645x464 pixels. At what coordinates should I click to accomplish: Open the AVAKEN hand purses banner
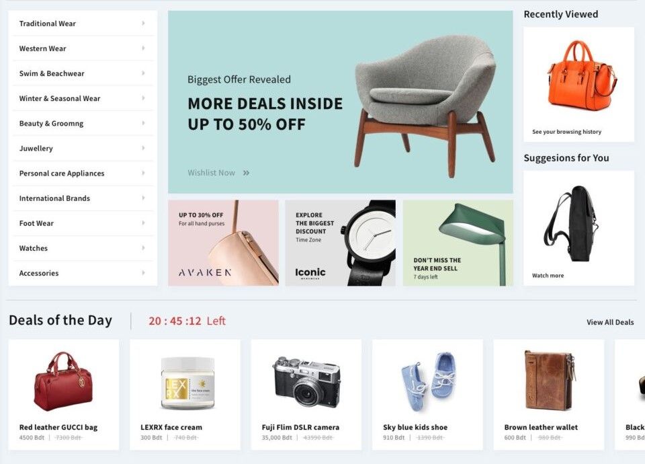click(223, 243)
